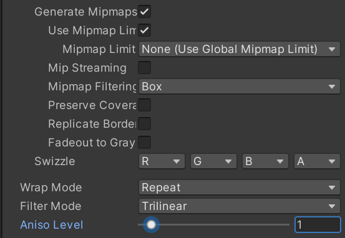Open the Swizzle B channel dropdown
The width and height of the screenshot is (345, 238).
point(265,161)
